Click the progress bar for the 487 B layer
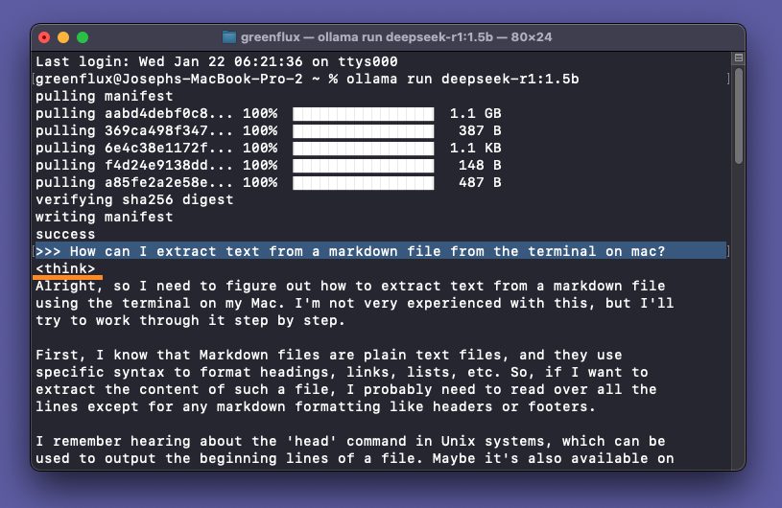This screenshot has height=508, width=782. (x=363, y=182)
